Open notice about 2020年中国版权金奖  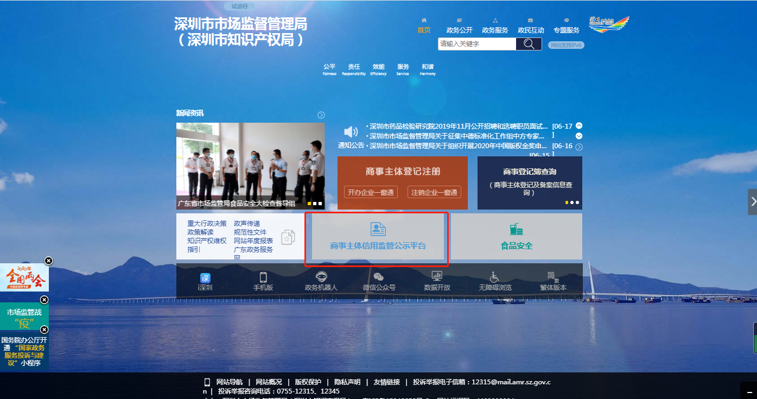458,146
